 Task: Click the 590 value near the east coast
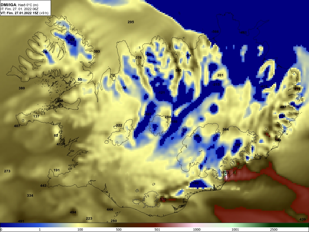[278, 140]
